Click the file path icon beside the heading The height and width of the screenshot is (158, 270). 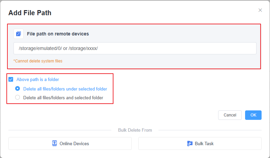(x=19, y=34)
